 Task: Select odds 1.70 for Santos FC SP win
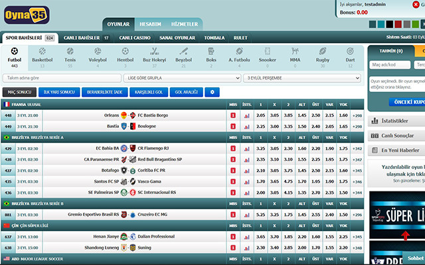(261, 182)
